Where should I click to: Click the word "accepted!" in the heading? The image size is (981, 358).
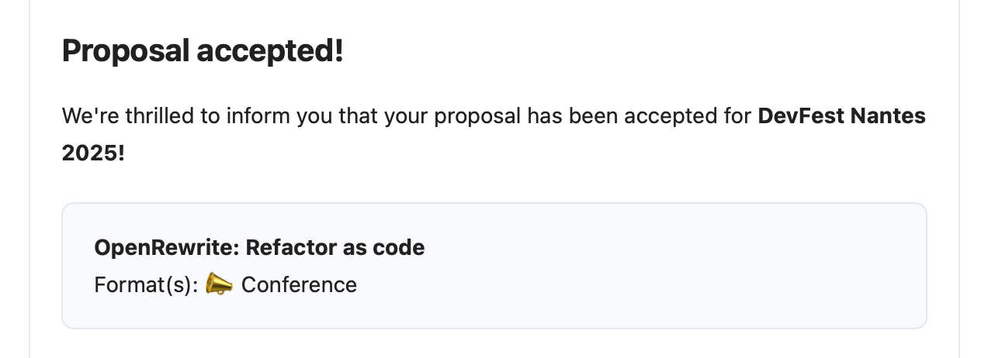[269, 51]
